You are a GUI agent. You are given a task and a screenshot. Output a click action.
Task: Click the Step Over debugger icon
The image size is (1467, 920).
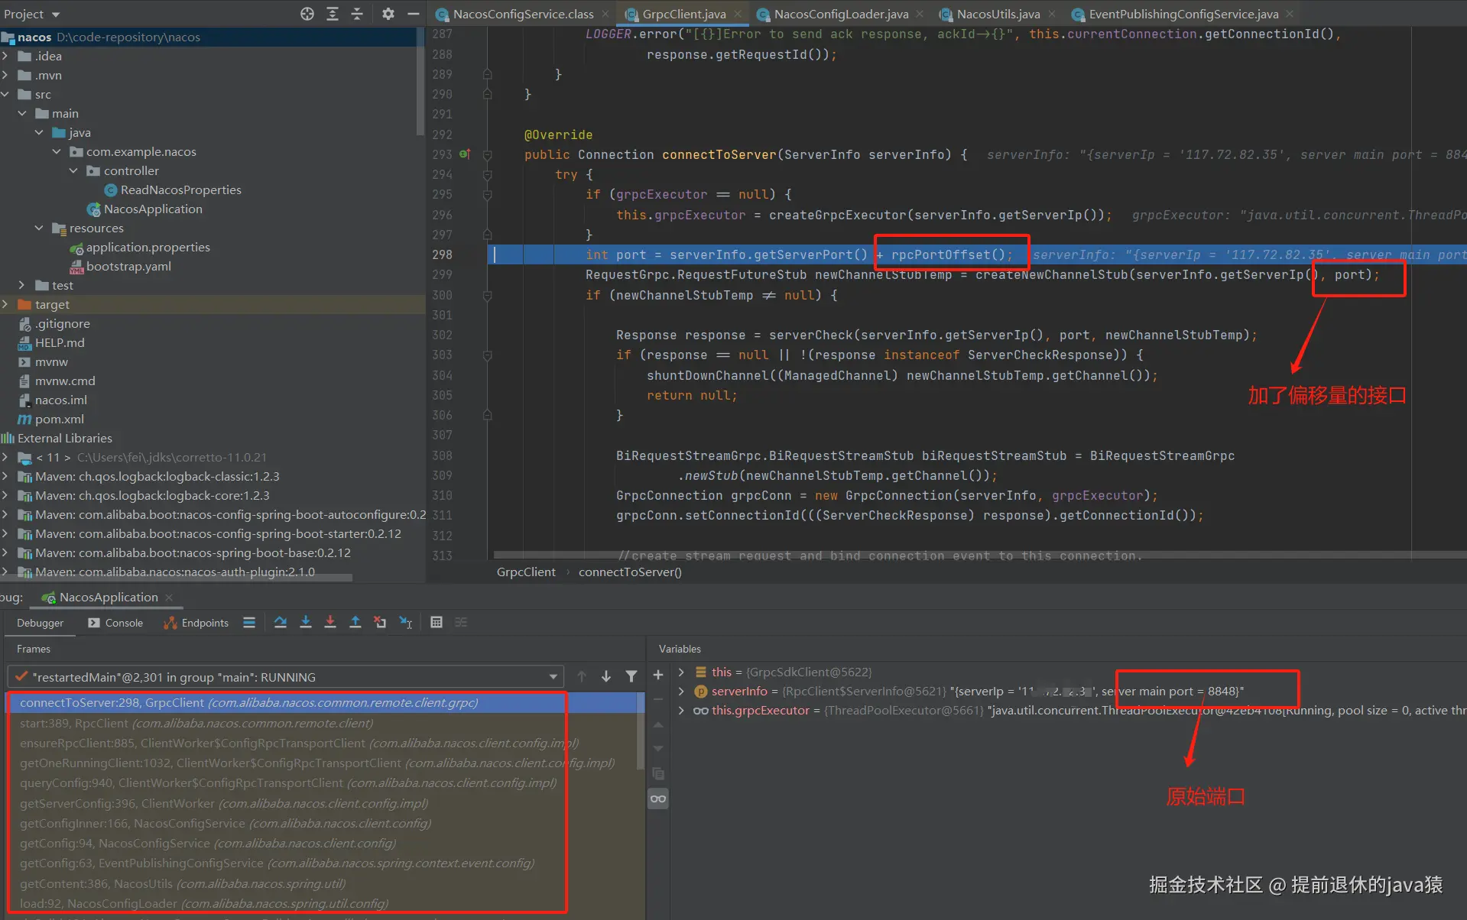click(x=281, y=623)
